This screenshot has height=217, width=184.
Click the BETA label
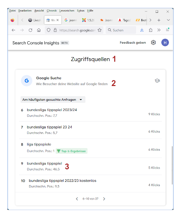tap(65, 43)
